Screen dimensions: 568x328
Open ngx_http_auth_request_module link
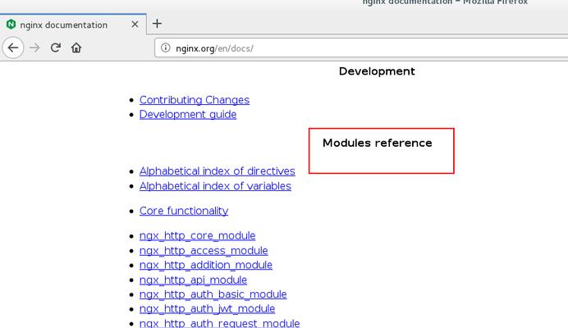(219, 323)
